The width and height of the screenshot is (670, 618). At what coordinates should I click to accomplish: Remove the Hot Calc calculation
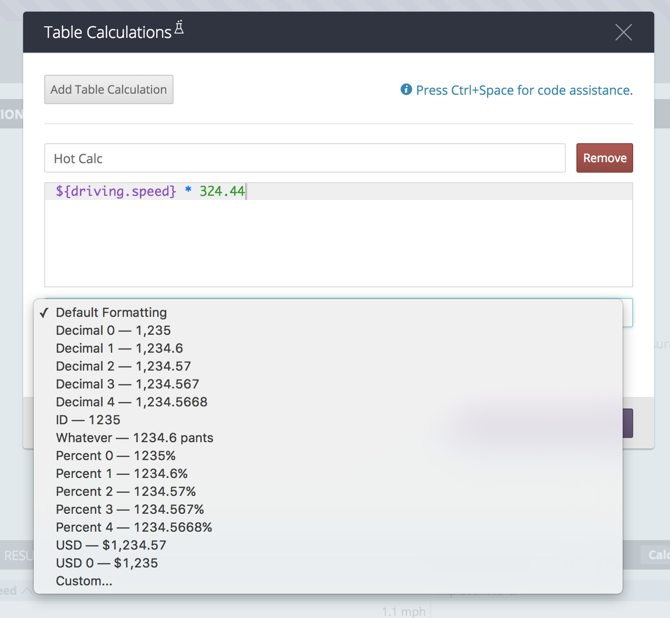[x=604, y=158]
